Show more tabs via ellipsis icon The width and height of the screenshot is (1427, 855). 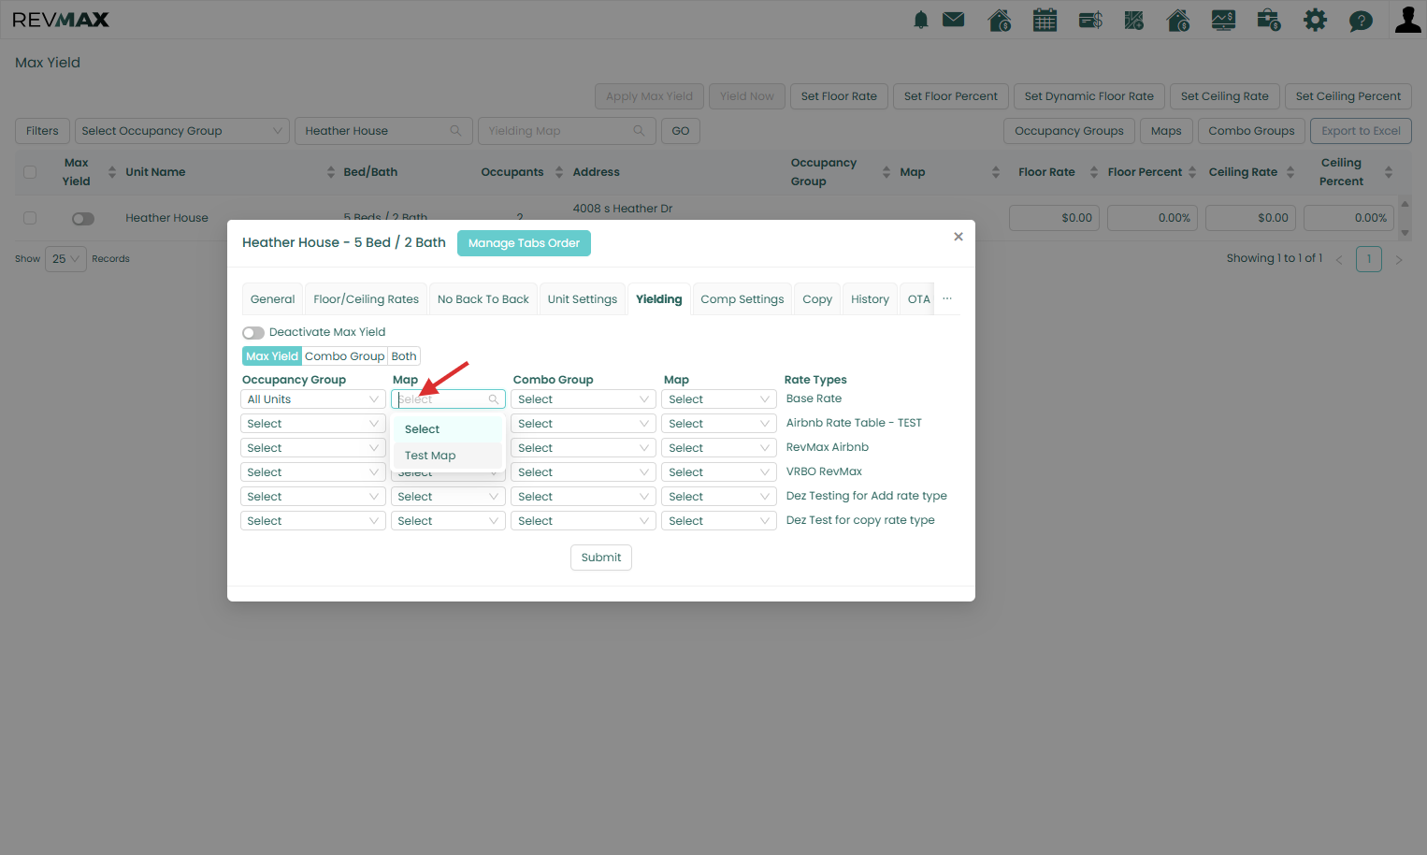click(947, 298)
